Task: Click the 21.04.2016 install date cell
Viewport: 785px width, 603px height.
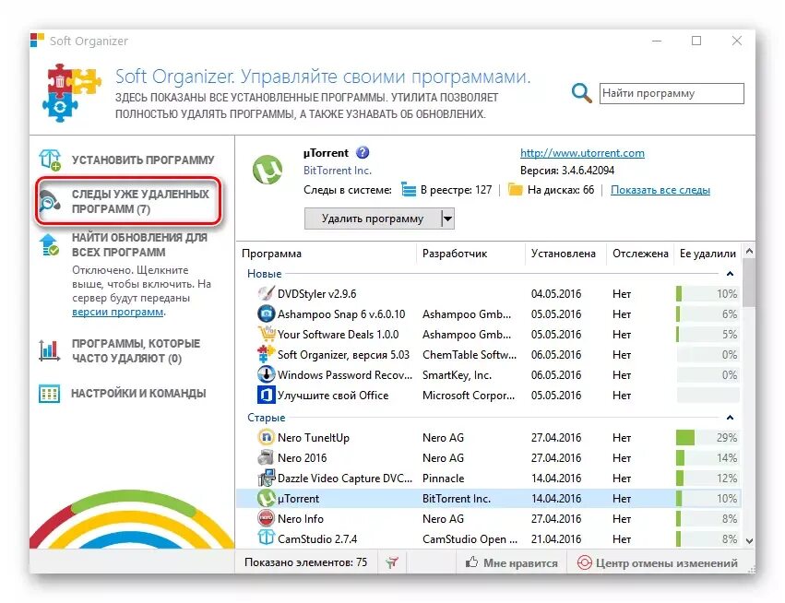Action: 556,539
